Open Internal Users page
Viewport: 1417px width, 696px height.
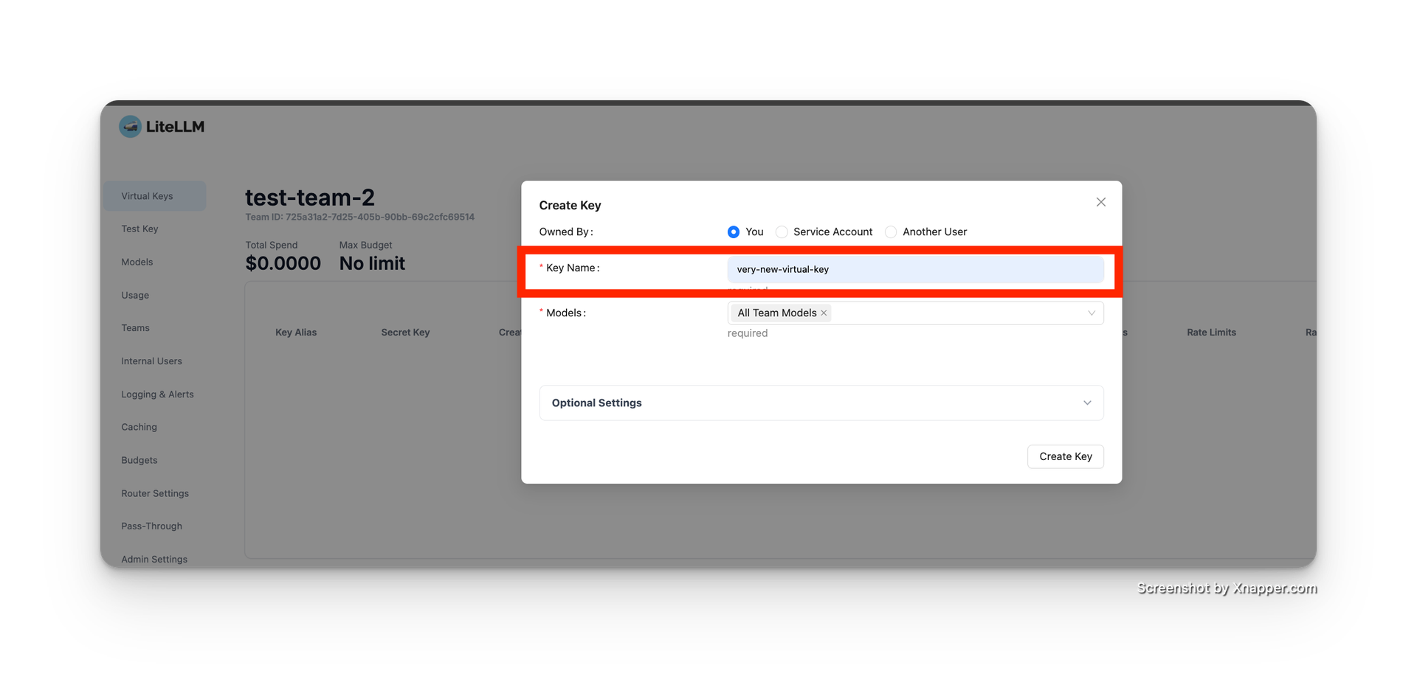coord(151,361)
